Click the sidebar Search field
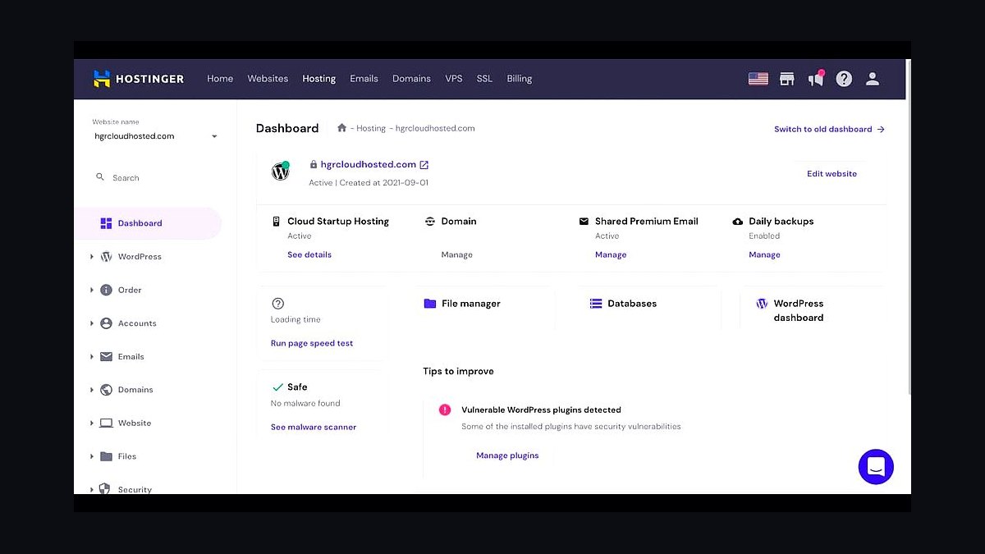This screenshot has height=554, width=985. (x=155, y=177)
